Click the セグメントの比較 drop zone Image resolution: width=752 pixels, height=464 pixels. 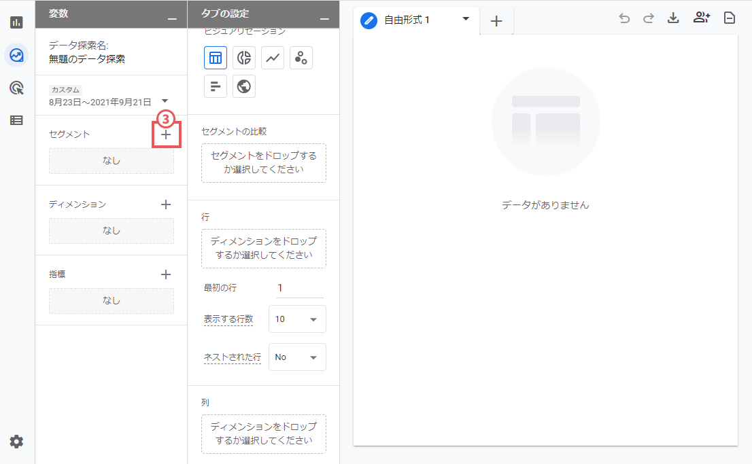(x=264, y=163)
